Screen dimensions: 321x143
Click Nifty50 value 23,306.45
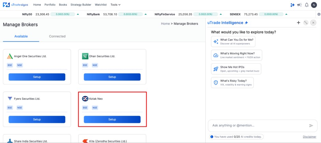click(42, 14)
